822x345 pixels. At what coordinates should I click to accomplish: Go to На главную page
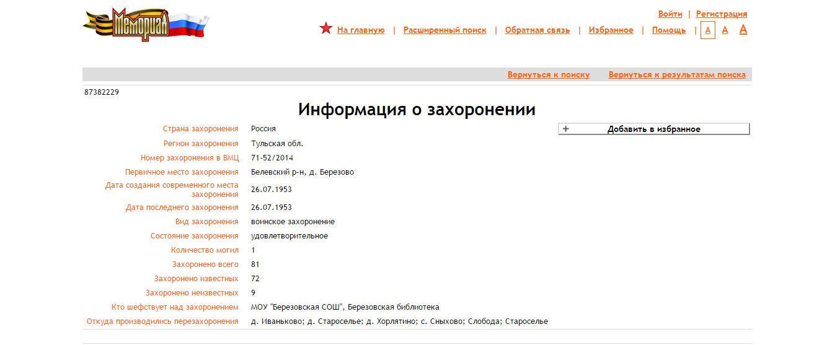coord(361,30)
